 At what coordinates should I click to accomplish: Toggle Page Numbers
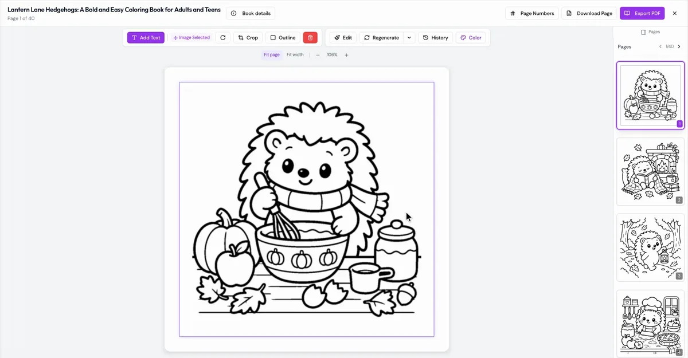click(x=532, y=13)
